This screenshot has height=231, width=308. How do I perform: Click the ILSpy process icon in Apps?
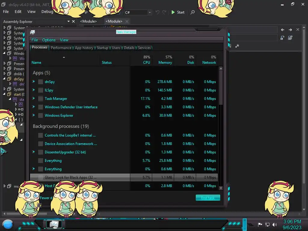[x=41, y=90]
